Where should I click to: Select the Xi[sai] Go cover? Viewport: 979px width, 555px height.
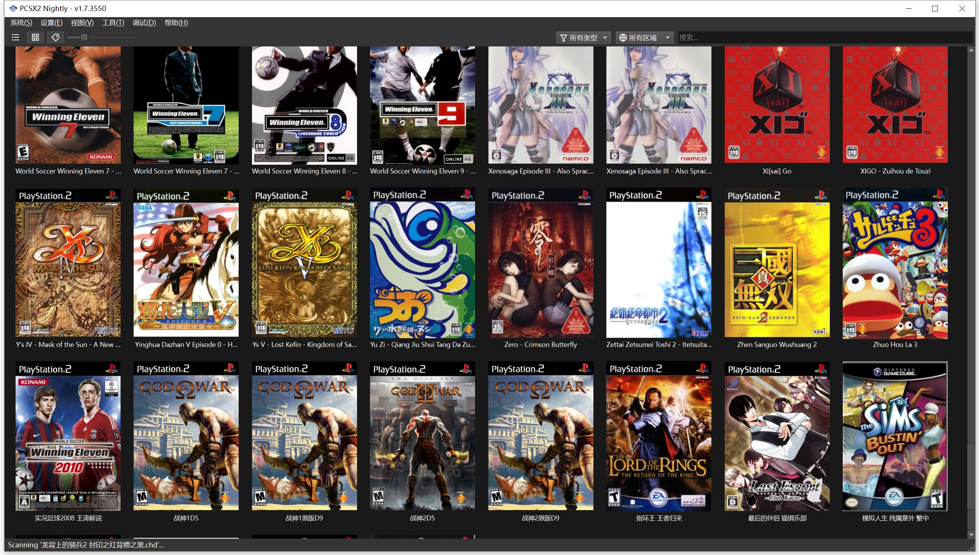[x=777, y=105]
